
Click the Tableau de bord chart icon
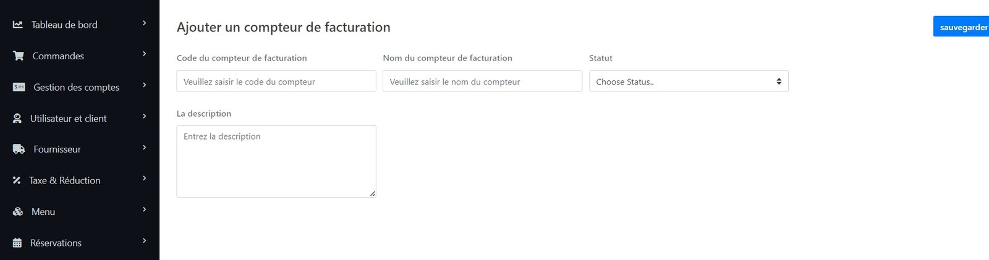18,25
